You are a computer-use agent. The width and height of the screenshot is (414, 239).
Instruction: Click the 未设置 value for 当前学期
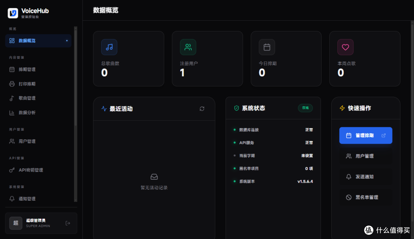click(x=307, y=156)
